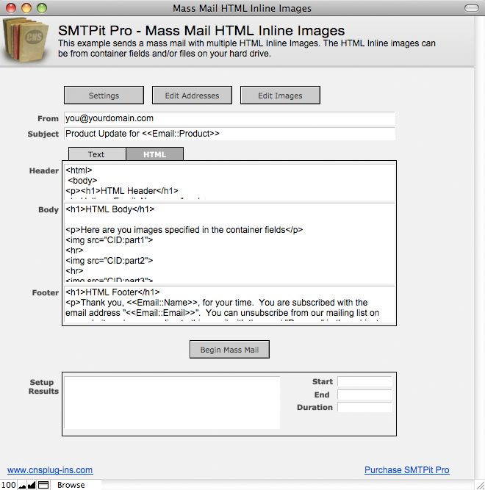Close the window with red button
The image size is (485, 490).
tap(11, 8)
